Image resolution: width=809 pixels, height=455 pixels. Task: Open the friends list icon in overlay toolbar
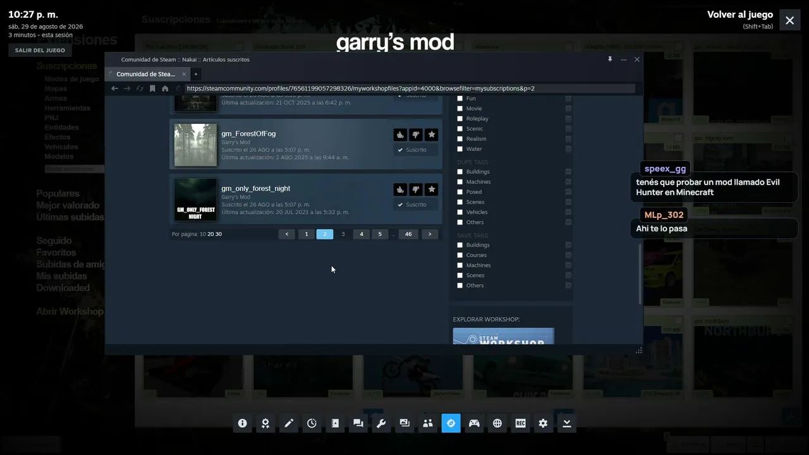(x=428, y=423)
